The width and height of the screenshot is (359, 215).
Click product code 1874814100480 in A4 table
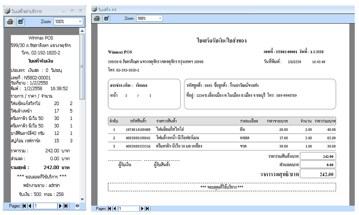tap(138, 129)
